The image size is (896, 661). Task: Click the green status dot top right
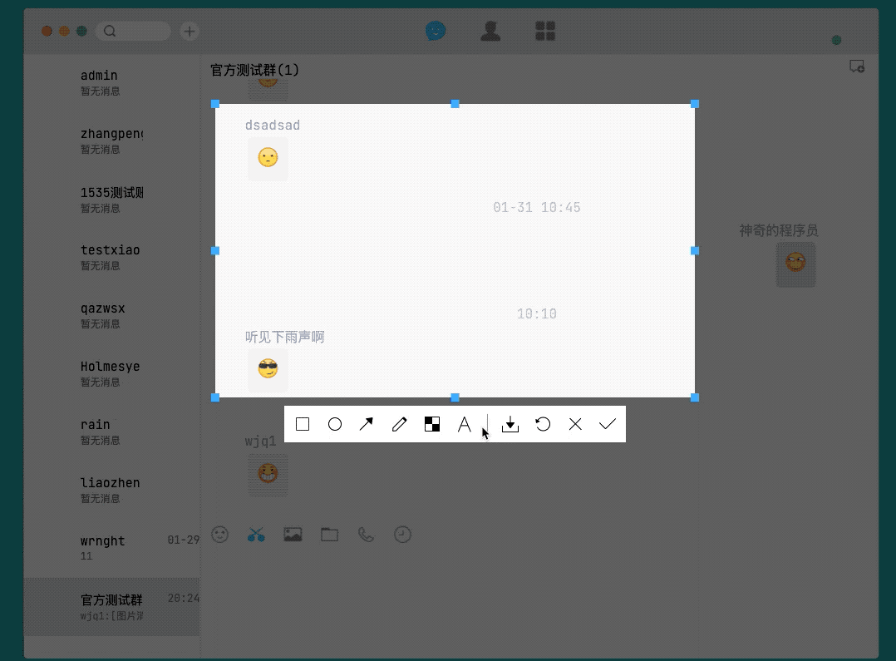point(836,40)
